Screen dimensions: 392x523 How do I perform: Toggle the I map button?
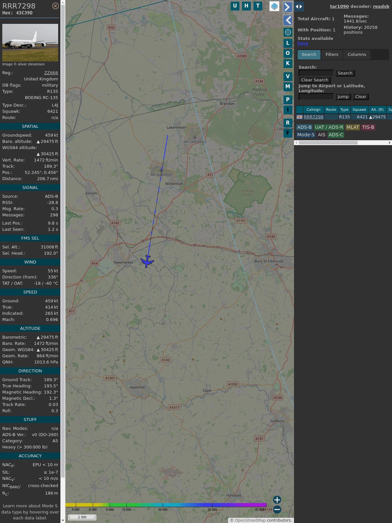coord(288,110)
